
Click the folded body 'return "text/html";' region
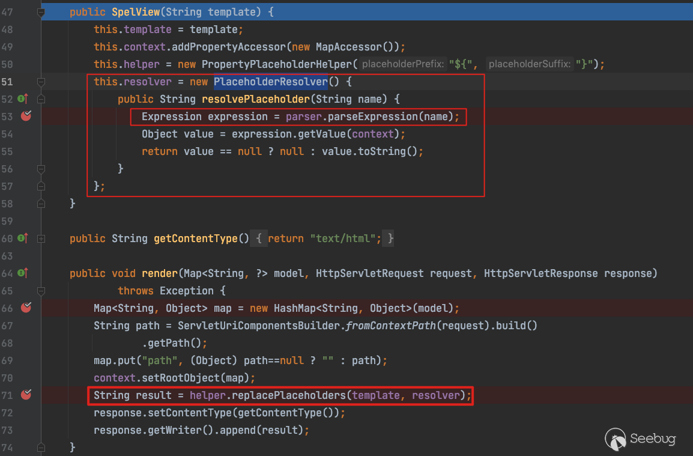(322, 239)
